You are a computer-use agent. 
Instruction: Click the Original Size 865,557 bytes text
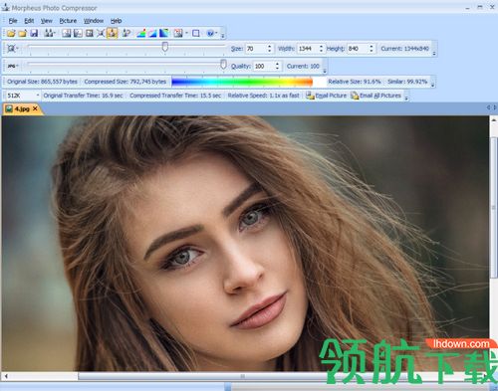pyautogui.click(x=42, y=82)
